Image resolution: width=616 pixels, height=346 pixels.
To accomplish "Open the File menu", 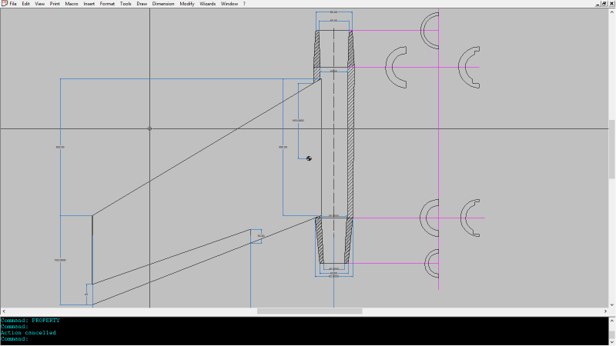I will tap(13, 4).
